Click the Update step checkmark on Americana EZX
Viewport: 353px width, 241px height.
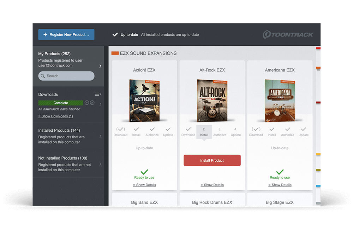click(x=303, y=130)
